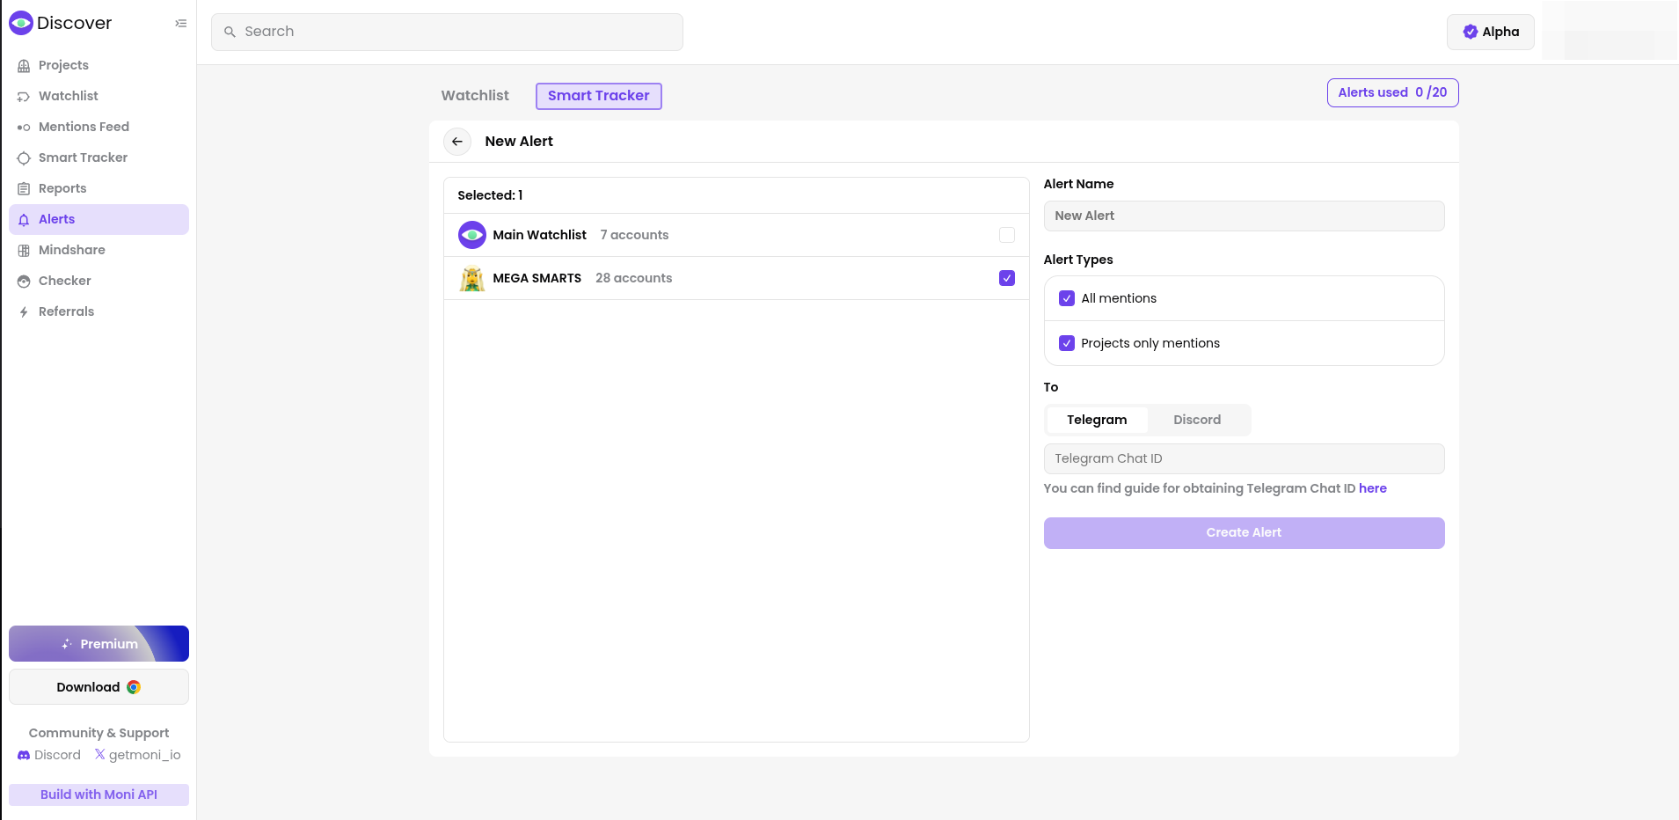The height and width of the screenshot is (820, 1679).
Task: Click the Discover eye logo
Action: pyautogui.click(x=21, y=23)
